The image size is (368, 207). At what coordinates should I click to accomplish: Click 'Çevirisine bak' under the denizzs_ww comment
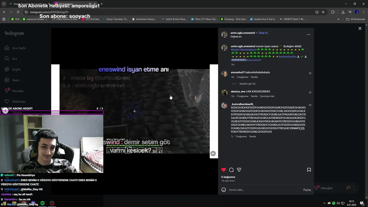point(267,96)
